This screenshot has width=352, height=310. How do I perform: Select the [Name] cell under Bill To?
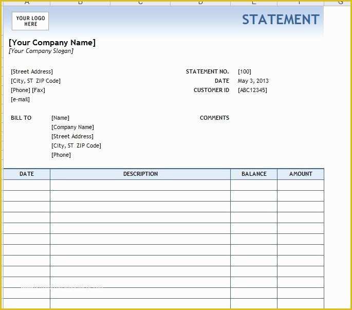61,118
